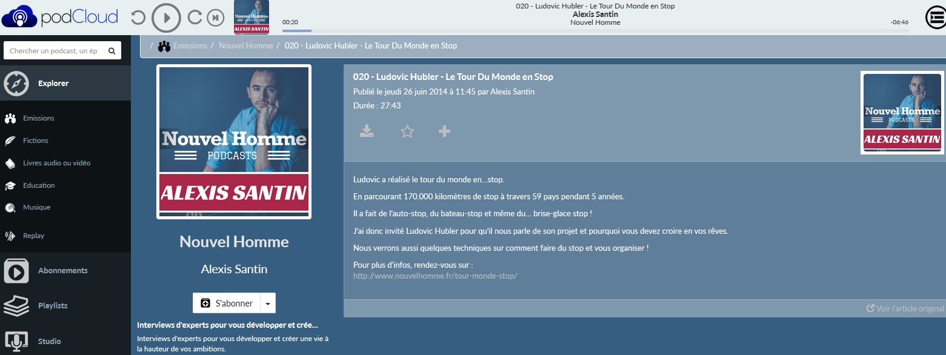Image resolution: width=946 pixels, height=355 pixels.
Task: Mark episode as favorite with star icon
Action: click(x=407, y=131)
